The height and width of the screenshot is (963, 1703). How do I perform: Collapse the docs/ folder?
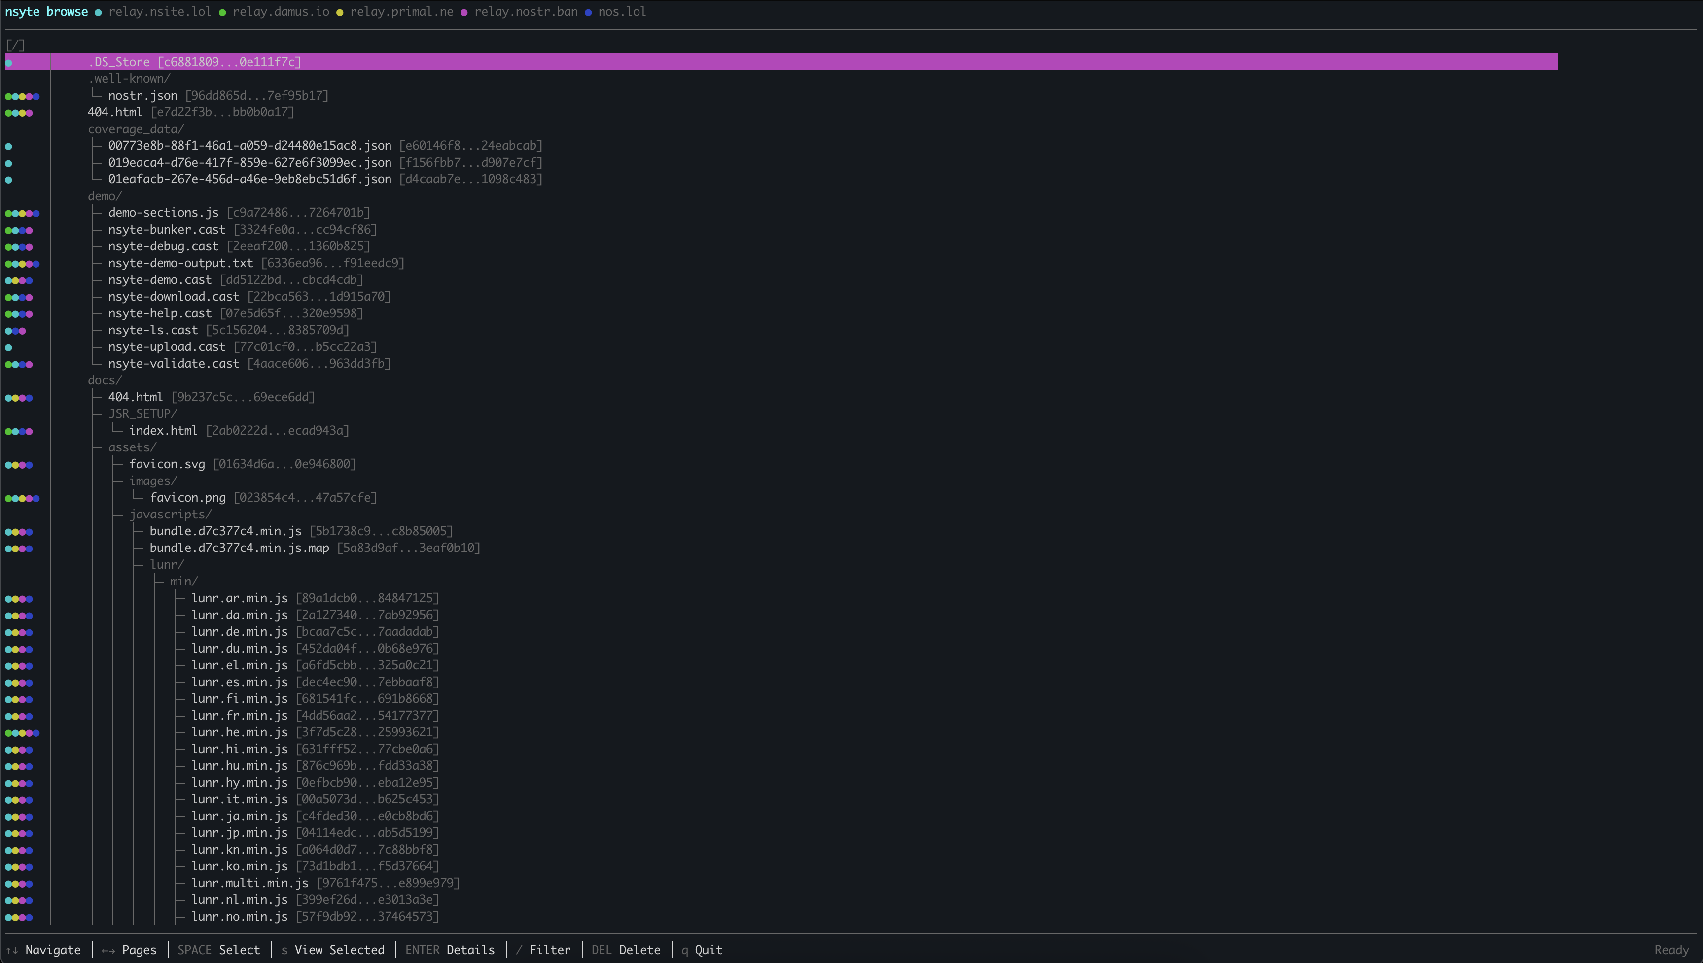coord(105,380)
